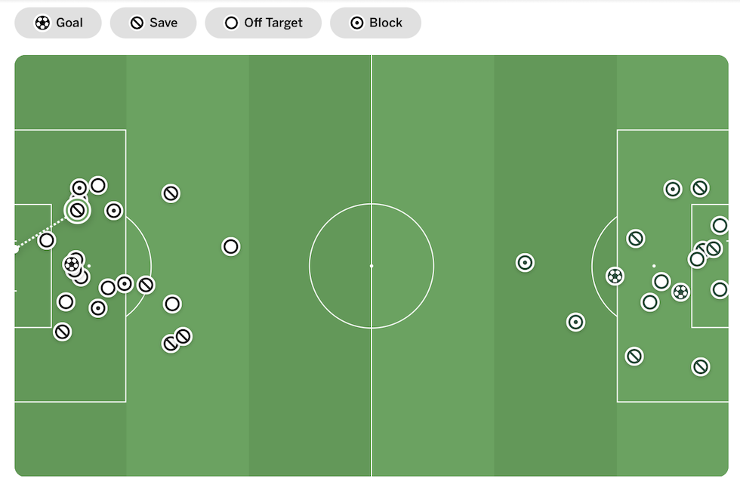Select off target shot just outside left box, lower
The image size is (740, 491).
(x=172, y=304)
